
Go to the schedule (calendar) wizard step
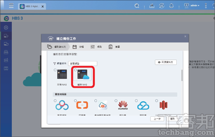[78, 47]
